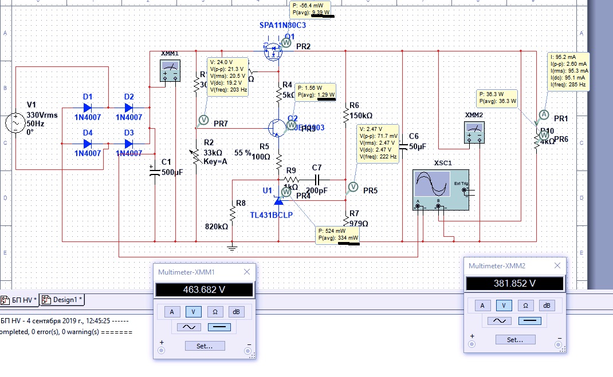The width and height of the screenshot is (613, 377).
Task: Open the БП HV design tab
Action: click(x=22, y=300)
